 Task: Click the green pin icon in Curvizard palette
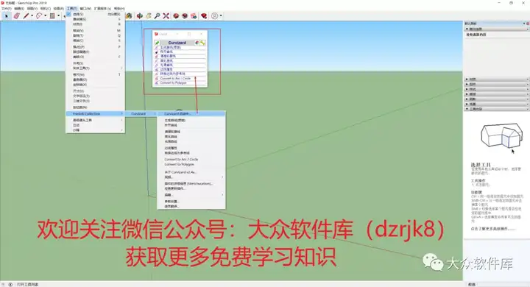[158, 43]
